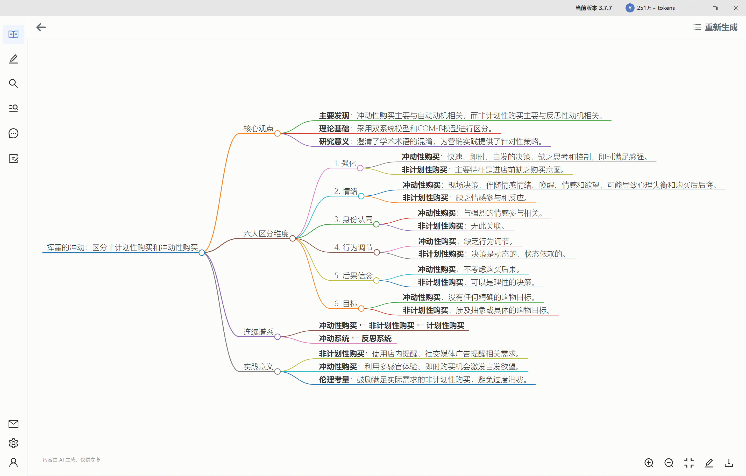This screenshot has height=476, width=746.
Task: Open the chat bubble sidebar icon
Action: [x=13, y=133]
